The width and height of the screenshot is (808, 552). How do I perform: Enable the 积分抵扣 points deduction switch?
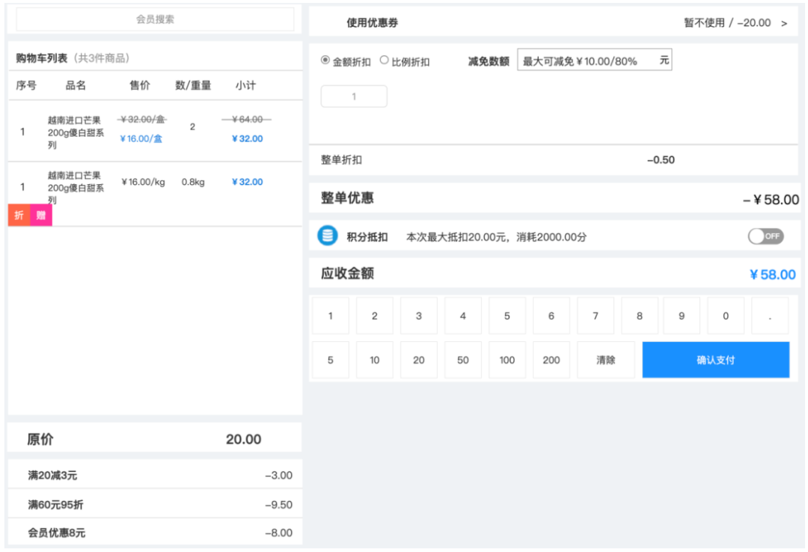(x=765, y=236)
